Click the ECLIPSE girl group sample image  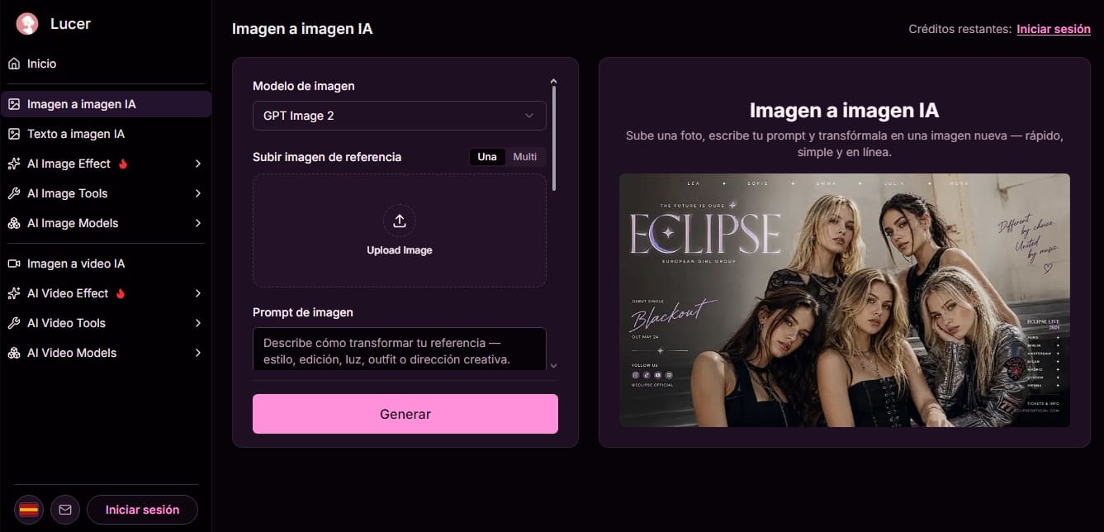(845, 301)
